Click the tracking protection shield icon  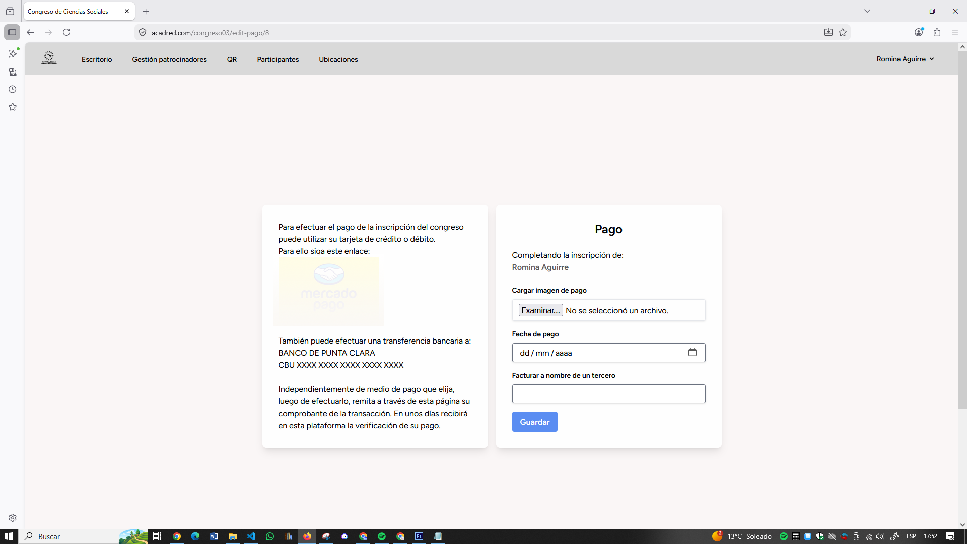(143, 33)
